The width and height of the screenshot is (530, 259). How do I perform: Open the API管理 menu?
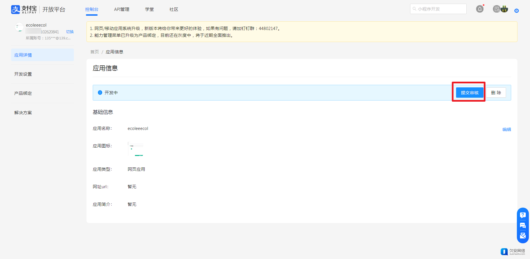(x=122, y=9)
